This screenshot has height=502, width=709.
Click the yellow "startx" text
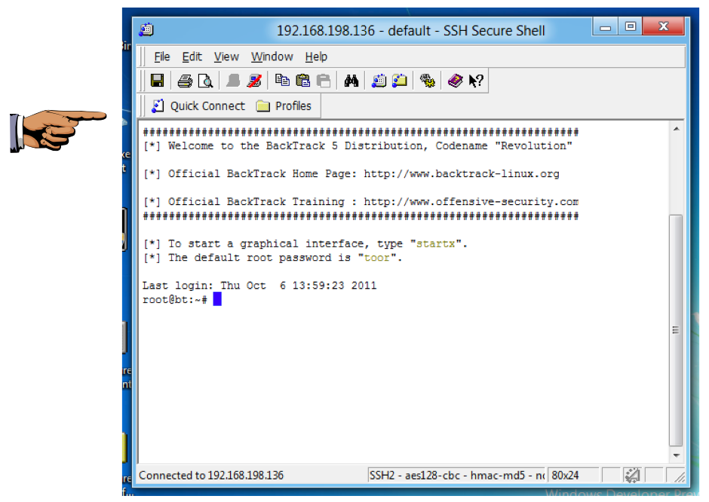pos(435,244)
